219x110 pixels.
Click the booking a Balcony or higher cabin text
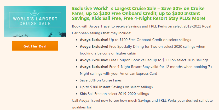coord(108,53)
